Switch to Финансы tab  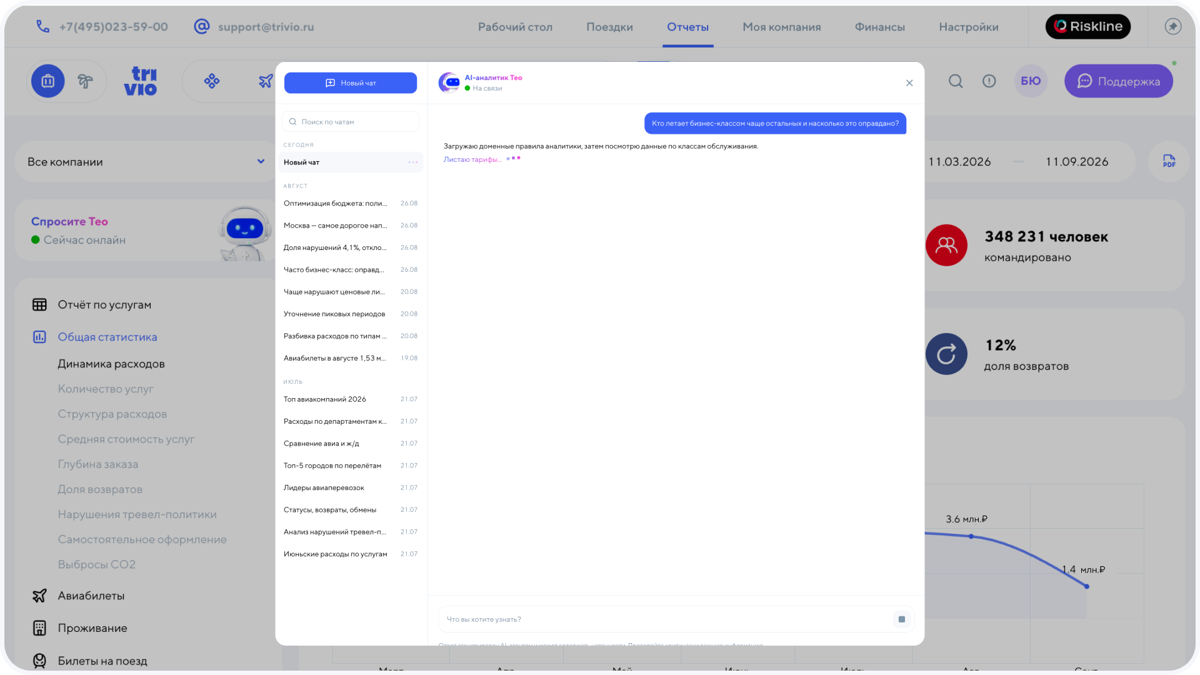[879, 27]
